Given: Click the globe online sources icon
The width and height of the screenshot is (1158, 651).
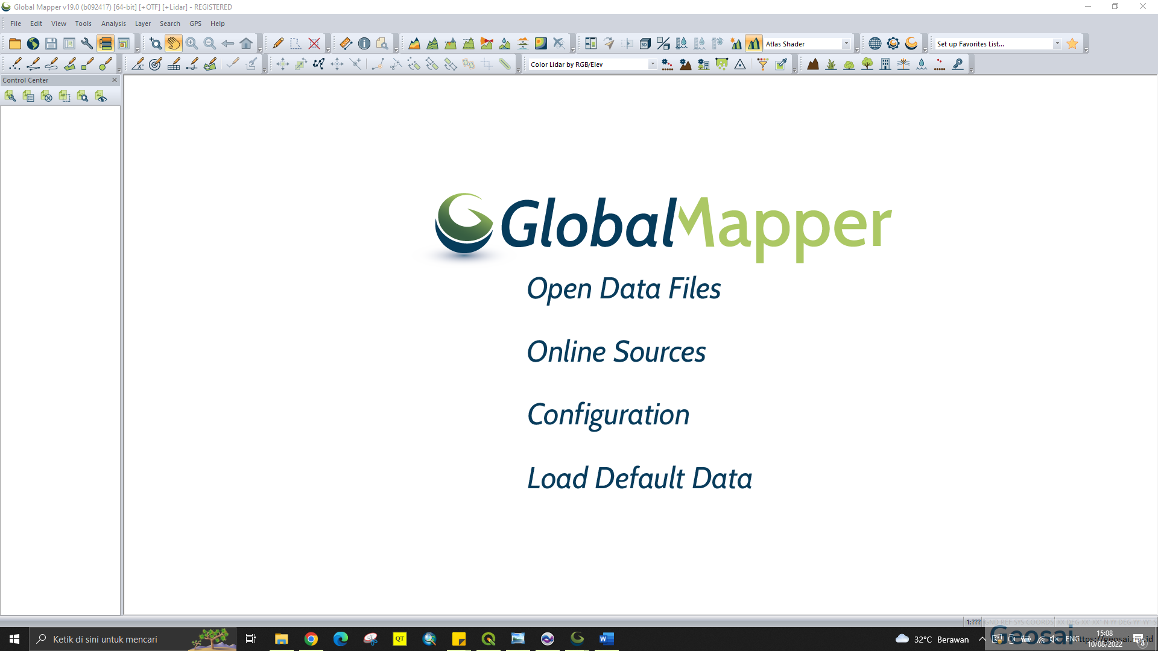Looking at the screenshot, I should (x=875, y=43).
